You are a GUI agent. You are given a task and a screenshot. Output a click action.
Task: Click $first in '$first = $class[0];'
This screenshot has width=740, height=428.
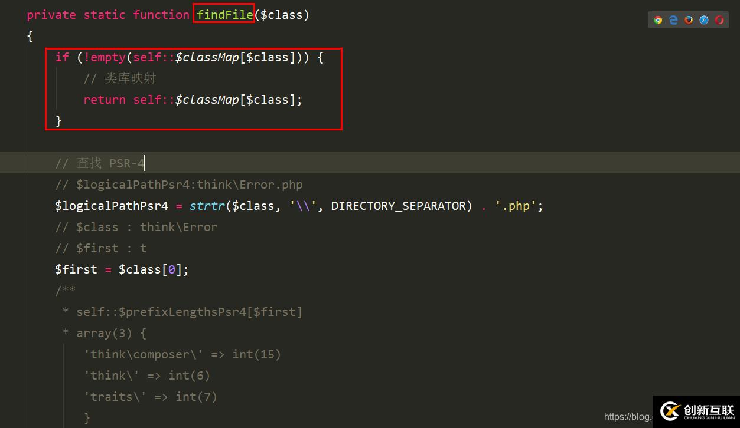click(76, 269)
